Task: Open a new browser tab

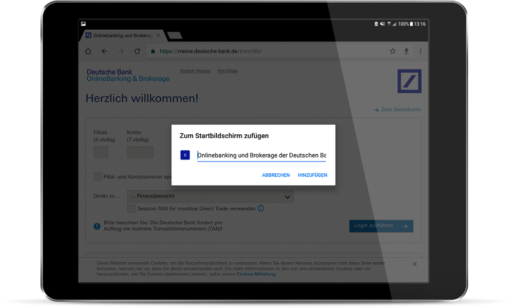Action: click(x=174, y=35)
